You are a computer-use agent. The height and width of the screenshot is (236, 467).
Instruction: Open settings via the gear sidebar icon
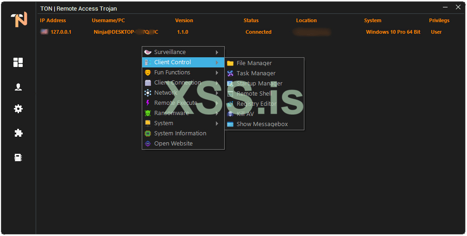(x=18, y=109)
